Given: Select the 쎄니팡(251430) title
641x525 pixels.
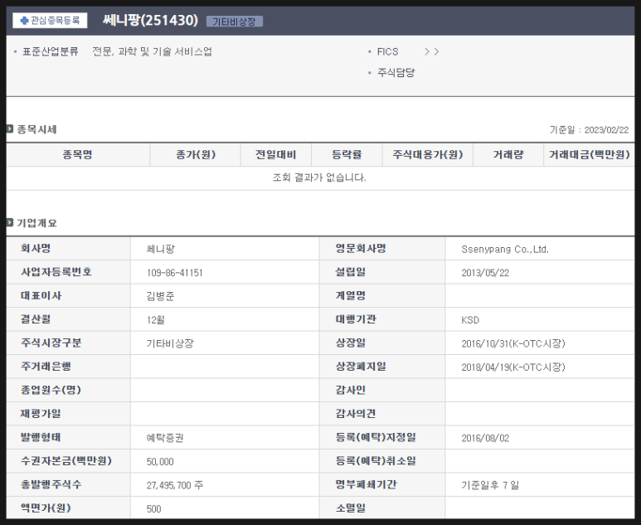Looking at the screenshot, I should coord(150,20).
